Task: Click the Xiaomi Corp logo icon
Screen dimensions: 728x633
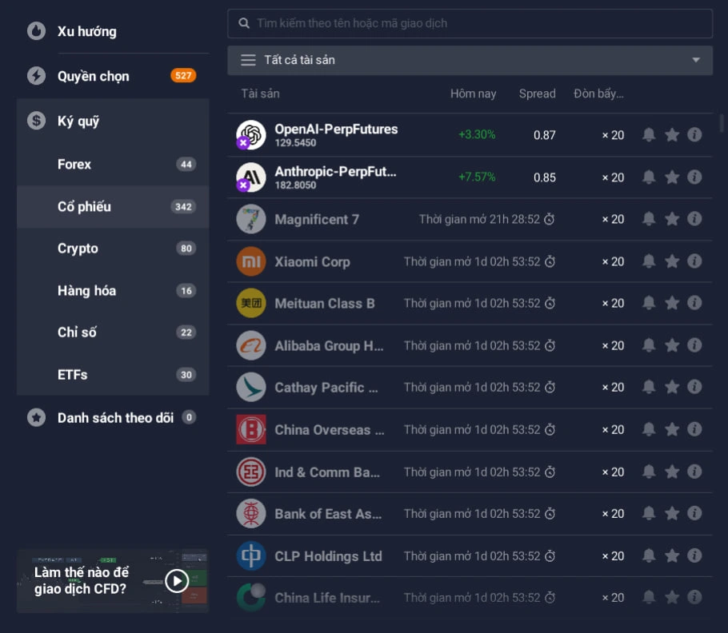Action: (251, 261)
